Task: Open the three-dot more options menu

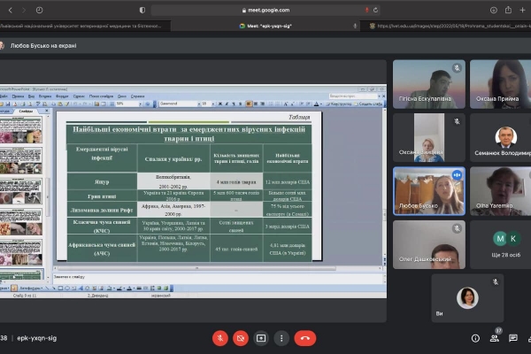Action: [x=281, y=338]
